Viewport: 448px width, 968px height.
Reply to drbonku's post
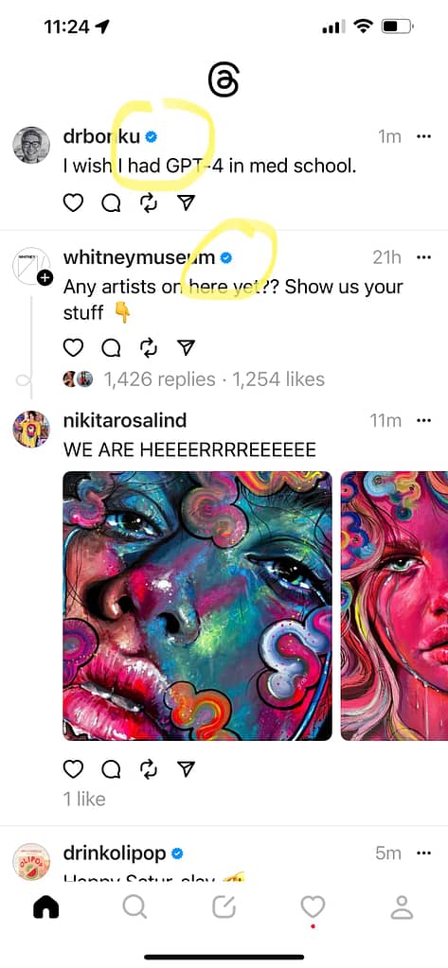[111, 203]
